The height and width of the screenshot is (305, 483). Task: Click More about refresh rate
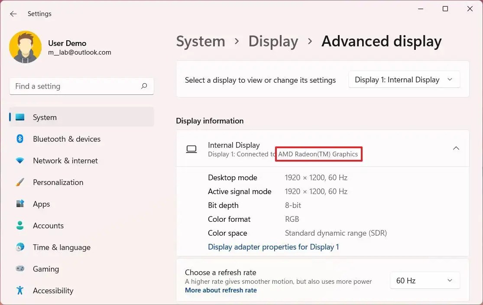(221, 290)
